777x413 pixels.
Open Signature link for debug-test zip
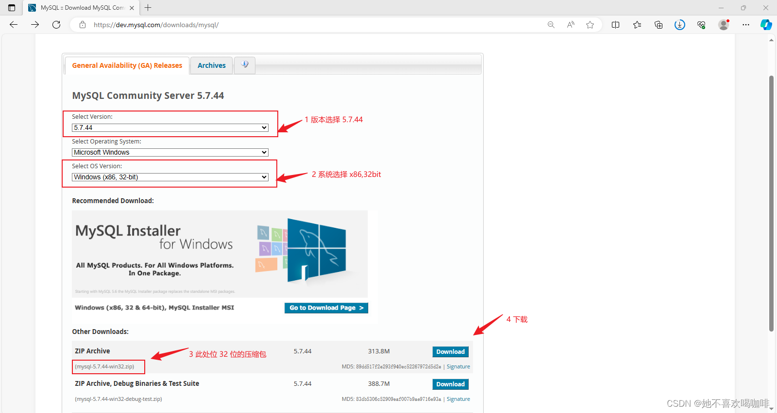(x=458, y=399)
